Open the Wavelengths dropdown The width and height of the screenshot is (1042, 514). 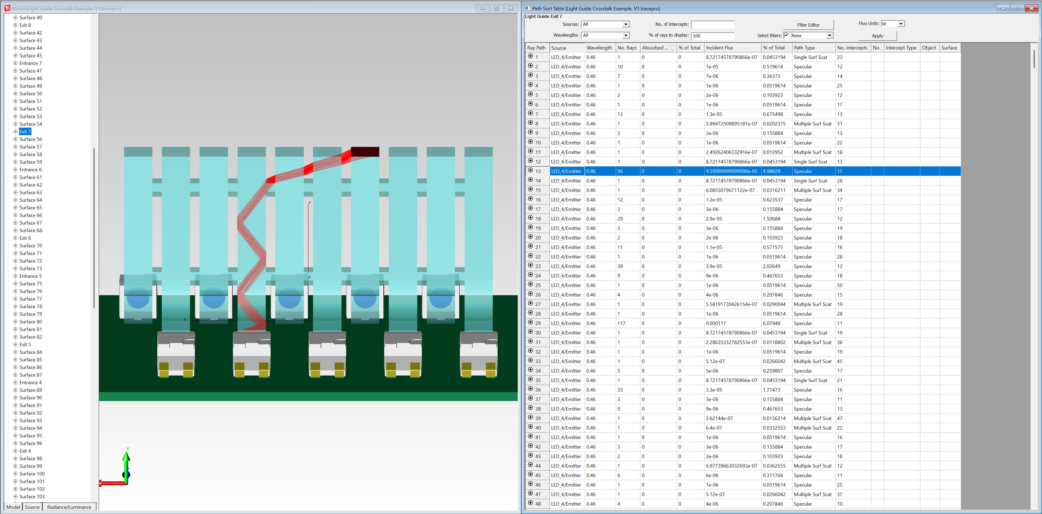625,35
